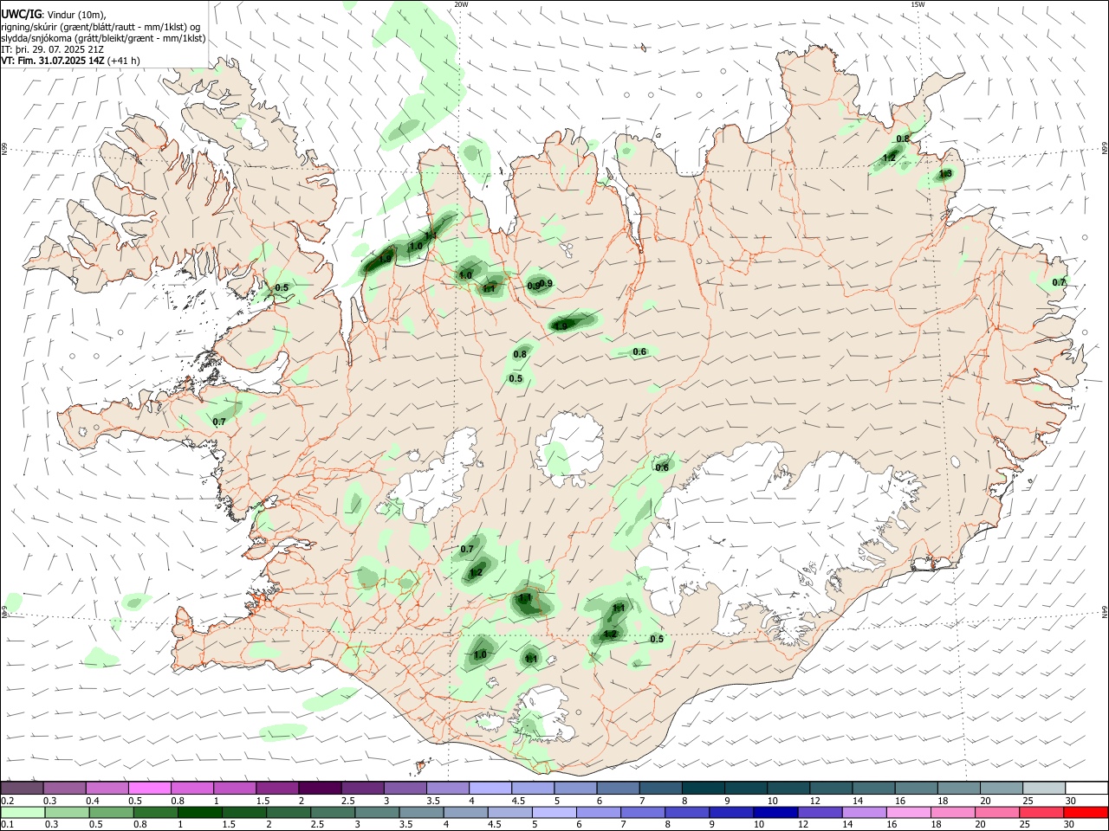Click the 0.7 value on the Snæfellsnes peninsula
The image size is (1109, 831).
[219, 422]
